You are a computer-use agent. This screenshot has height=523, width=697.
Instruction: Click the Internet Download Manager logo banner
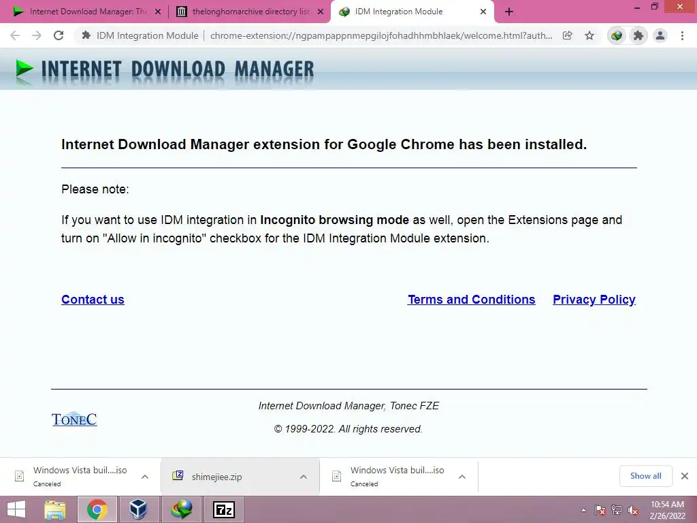click(x=165, y=70)
